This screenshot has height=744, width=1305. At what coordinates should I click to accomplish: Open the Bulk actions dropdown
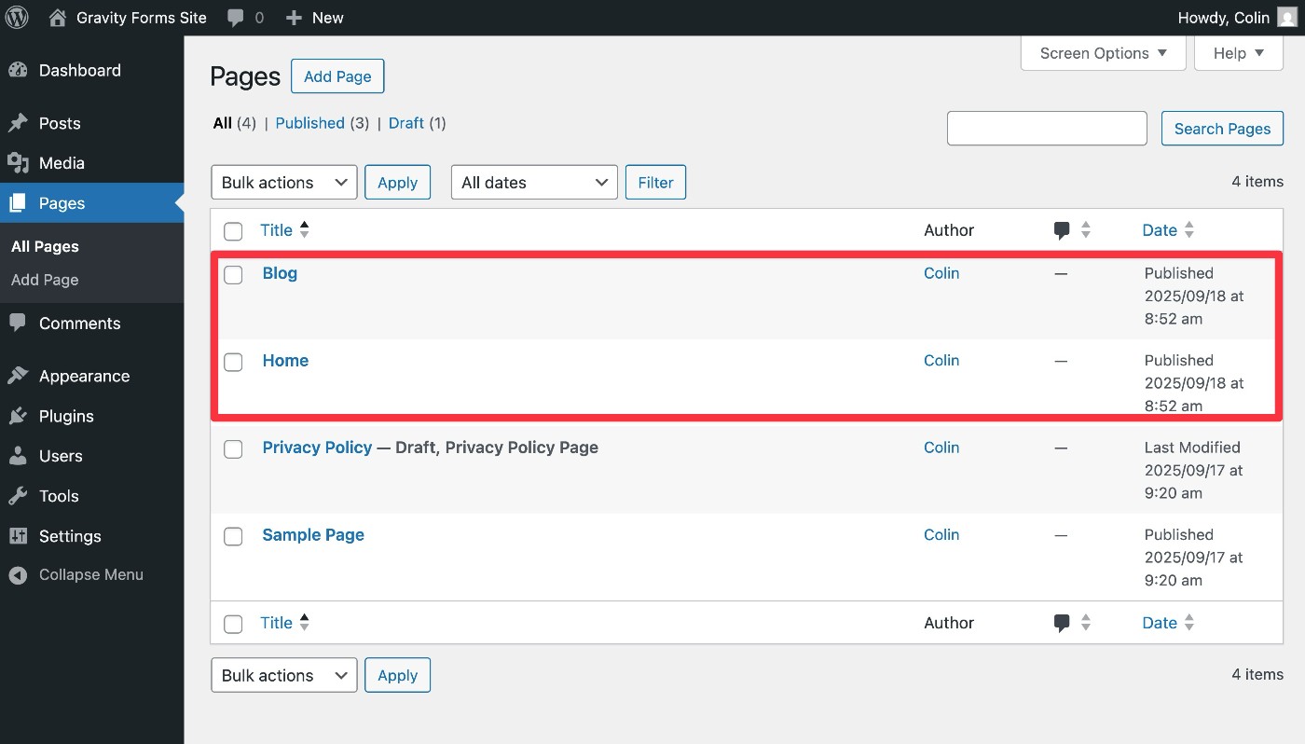coord(283,182)
